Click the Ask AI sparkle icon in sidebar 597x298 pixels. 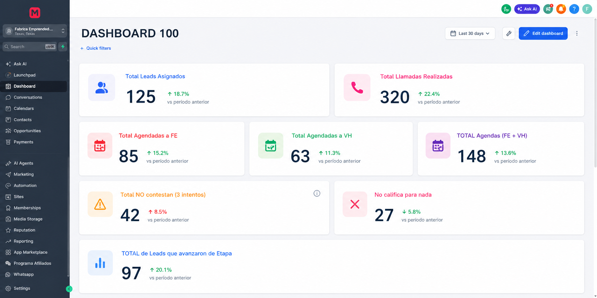(x=8, y=64)
